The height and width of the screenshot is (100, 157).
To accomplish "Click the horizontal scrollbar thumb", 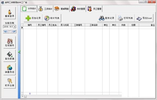I will pos(25,96).
